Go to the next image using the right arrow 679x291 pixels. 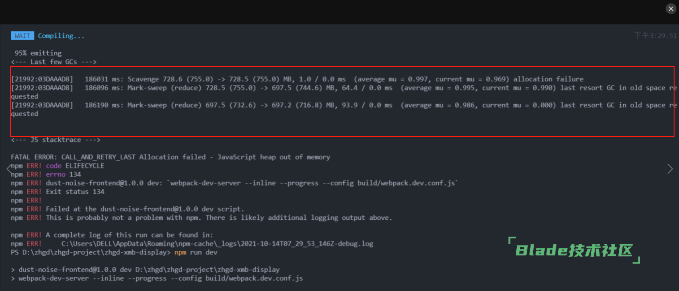tap(670, 169)
